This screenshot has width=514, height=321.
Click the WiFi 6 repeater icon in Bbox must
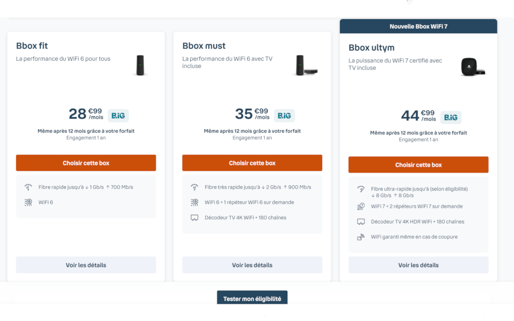click(194, 202)
